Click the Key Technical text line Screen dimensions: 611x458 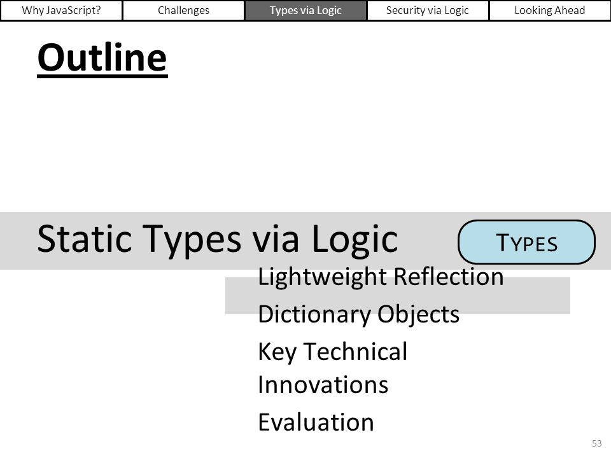coord(332,352)
